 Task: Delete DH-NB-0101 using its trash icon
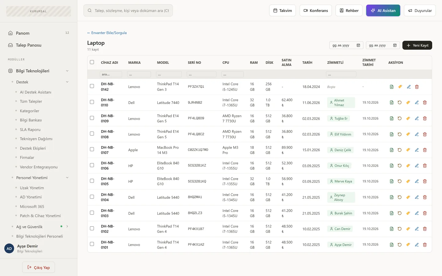425,245
